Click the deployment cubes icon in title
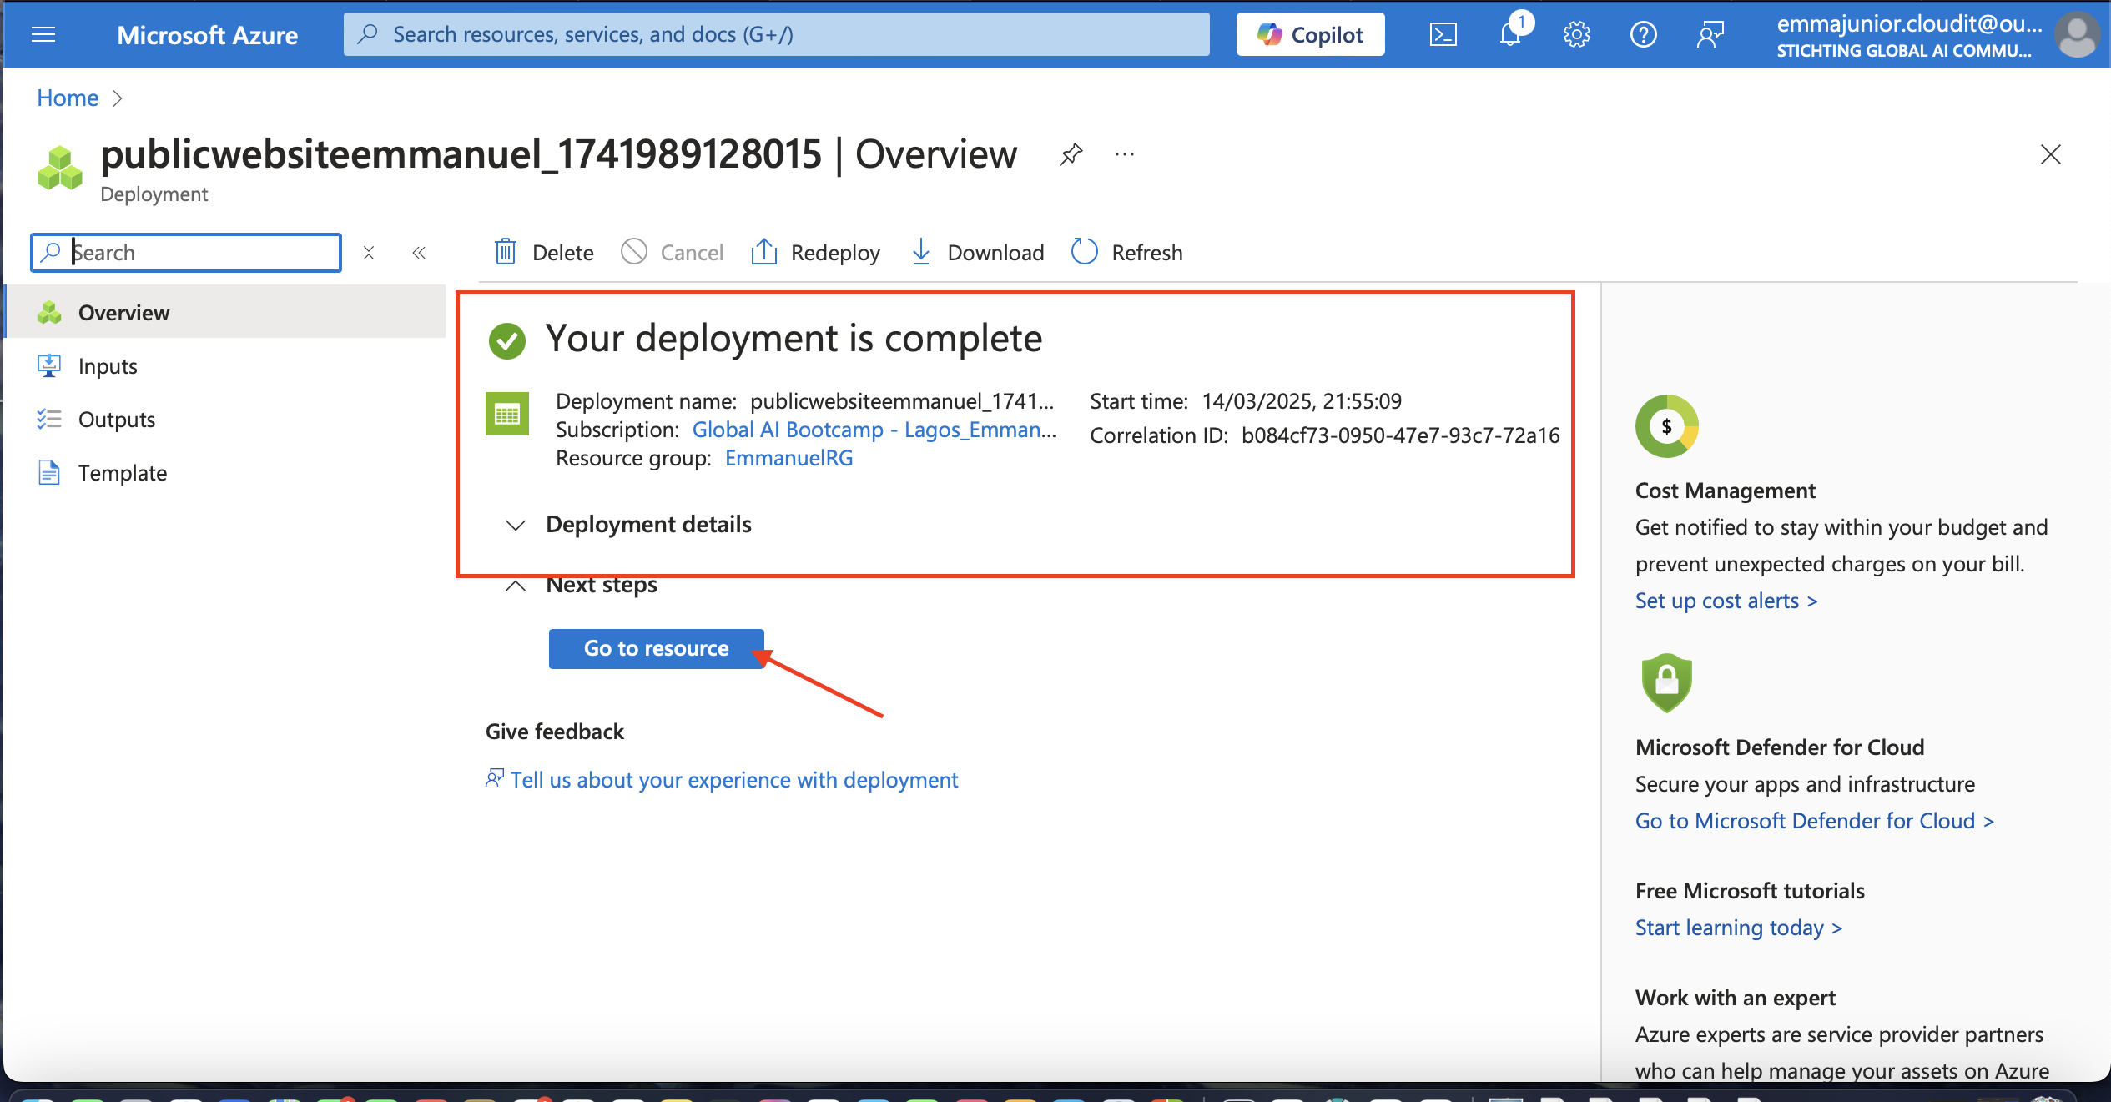 click(x=60, y=168)
